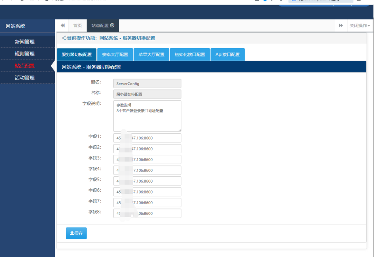This screenshot has height=257, width=374.
Task: Collapse the 网站系统 sidebar header
Action: click(x=15, y=26)
